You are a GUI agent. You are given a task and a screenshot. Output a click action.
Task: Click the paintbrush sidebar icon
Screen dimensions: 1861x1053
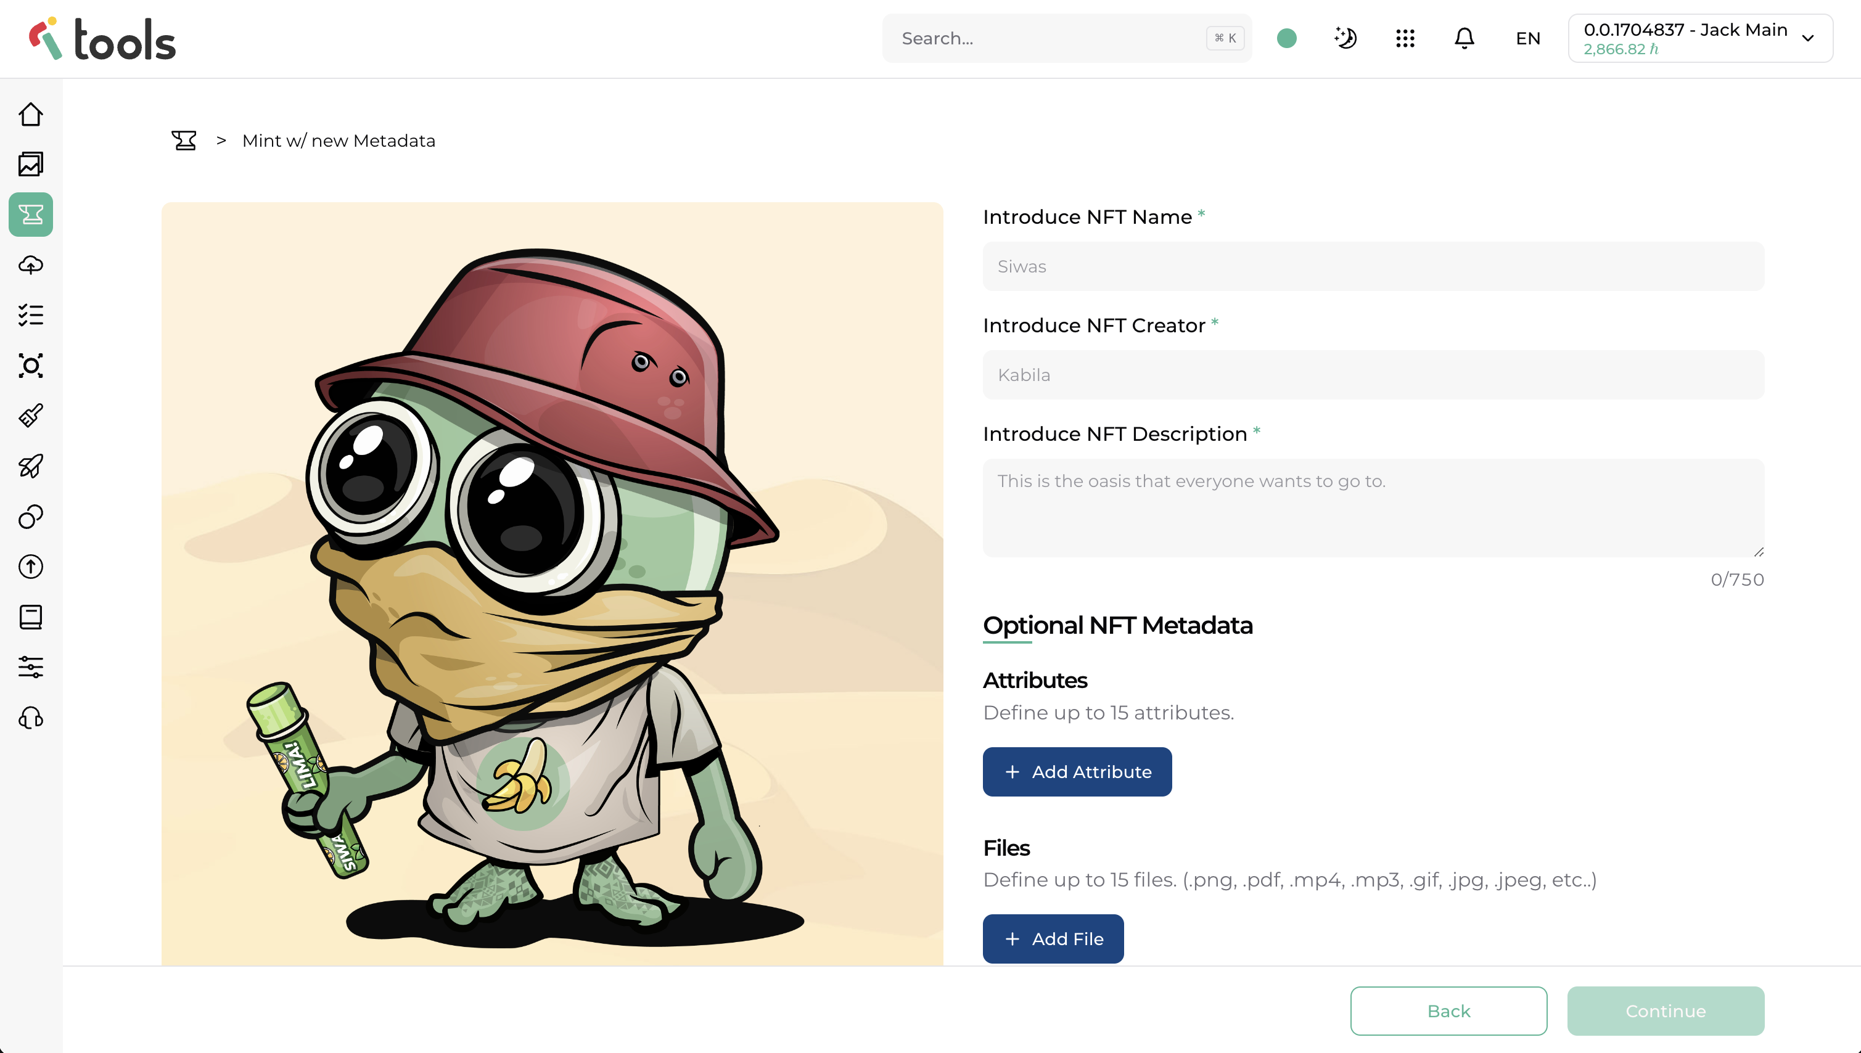point(30,415)
